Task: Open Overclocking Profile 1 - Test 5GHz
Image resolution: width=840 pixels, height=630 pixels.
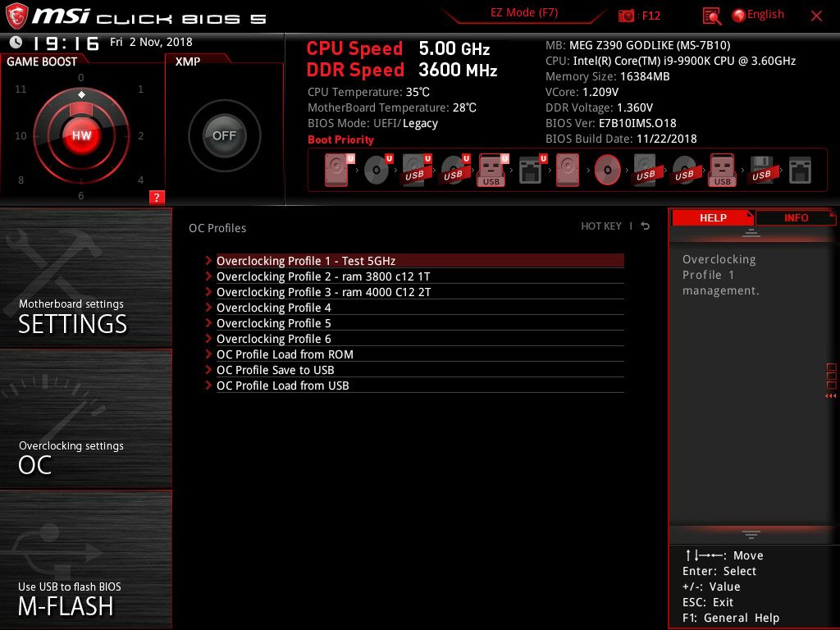Action: 420,261
